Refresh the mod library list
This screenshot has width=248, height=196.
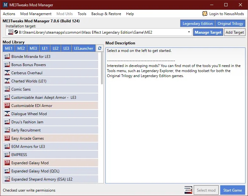[100, 48]
